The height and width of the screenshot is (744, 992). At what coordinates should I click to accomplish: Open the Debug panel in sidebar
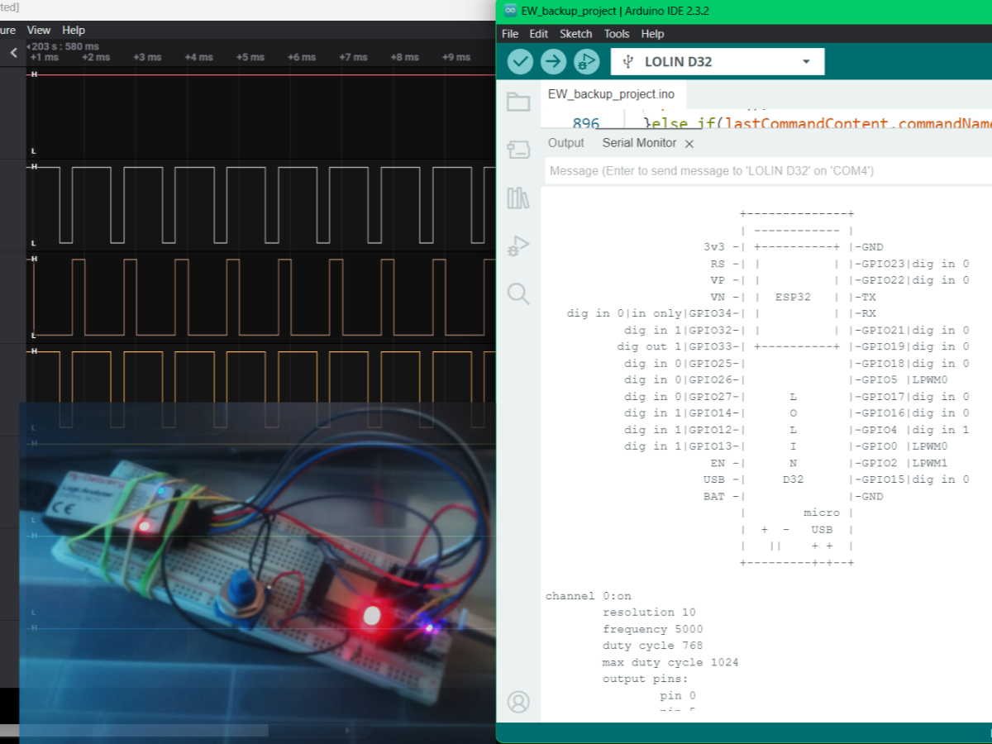click(x=518, y=246)
